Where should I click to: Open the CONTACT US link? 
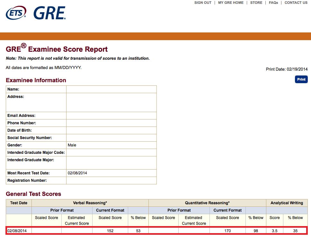tap(296, 3)
